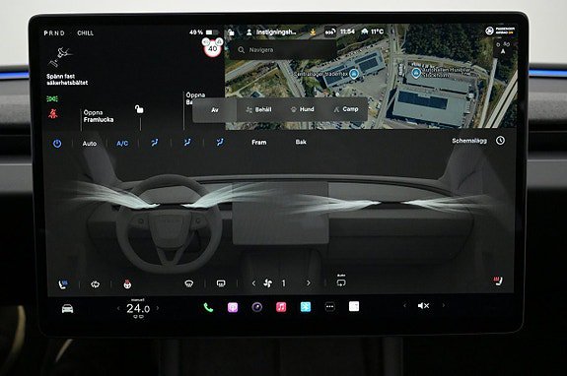The image size is (567, 376).
Task: Select Hund dog mode
Action: [x=303, y=109]
